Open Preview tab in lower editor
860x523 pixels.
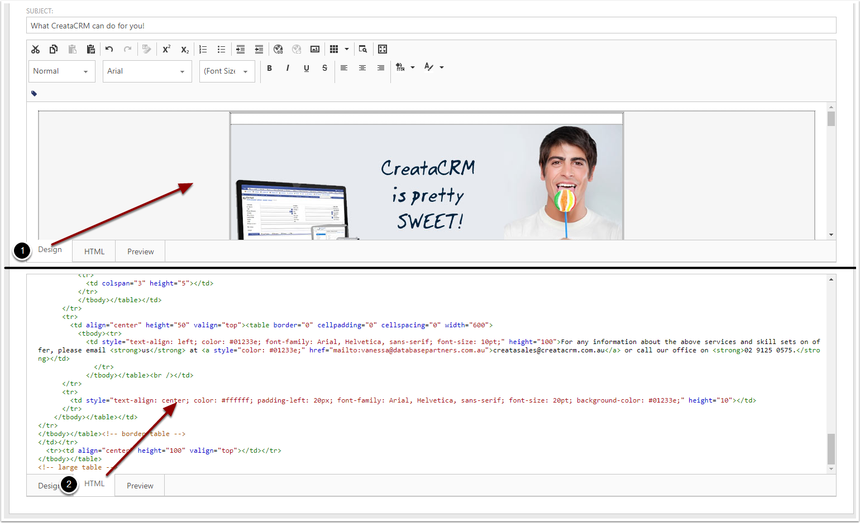tap(140, 486)
